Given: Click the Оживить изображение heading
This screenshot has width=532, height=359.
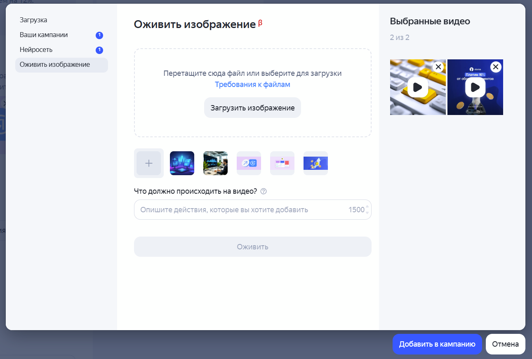Looking at the screenshot, I should coord(195,24).
